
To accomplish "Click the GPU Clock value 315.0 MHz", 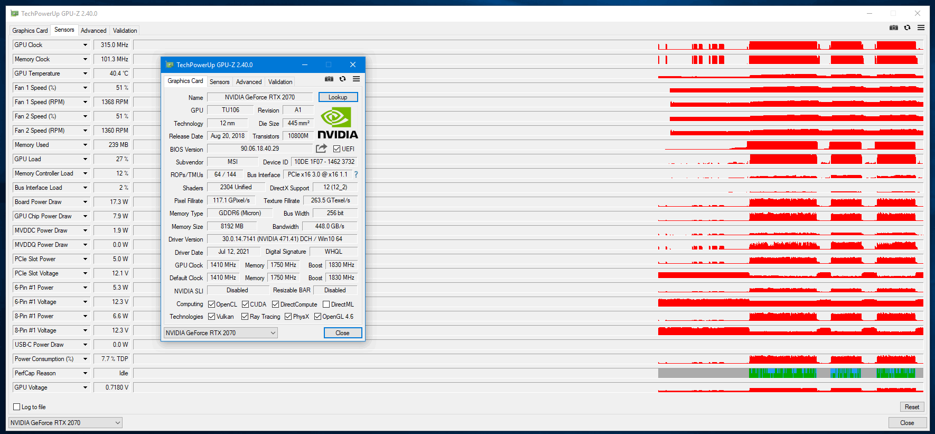I will click(112, 45).
